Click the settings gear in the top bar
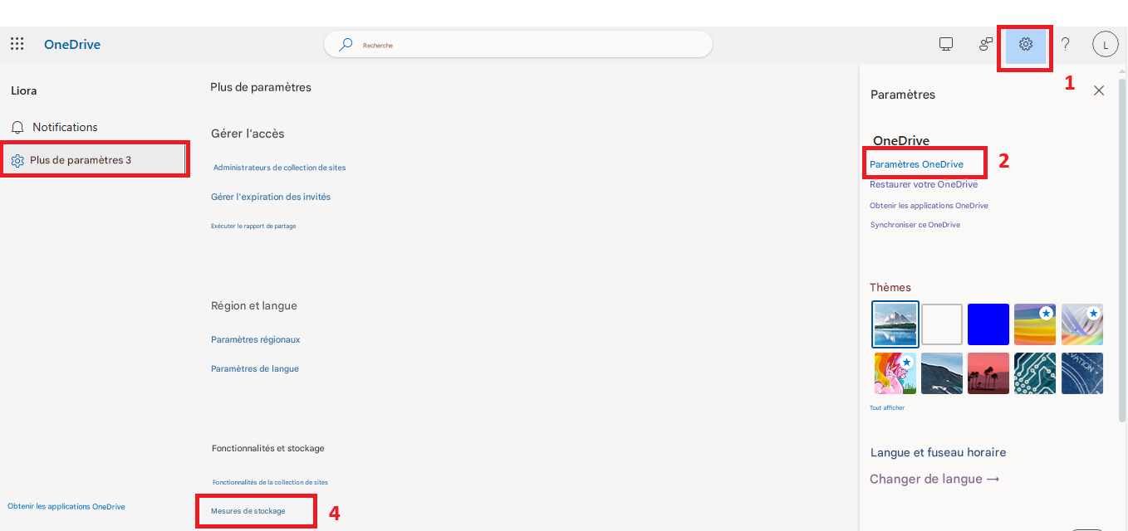The height and width of the screenshot is (531, 1128). [1026, 45]
